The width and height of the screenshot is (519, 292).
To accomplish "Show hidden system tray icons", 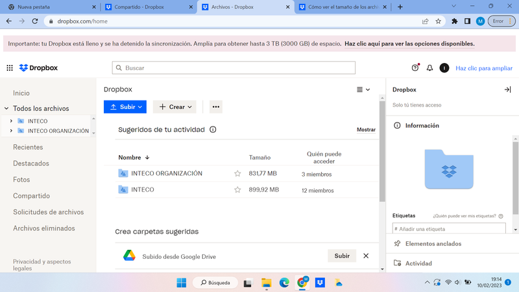I will pos(427,282).
